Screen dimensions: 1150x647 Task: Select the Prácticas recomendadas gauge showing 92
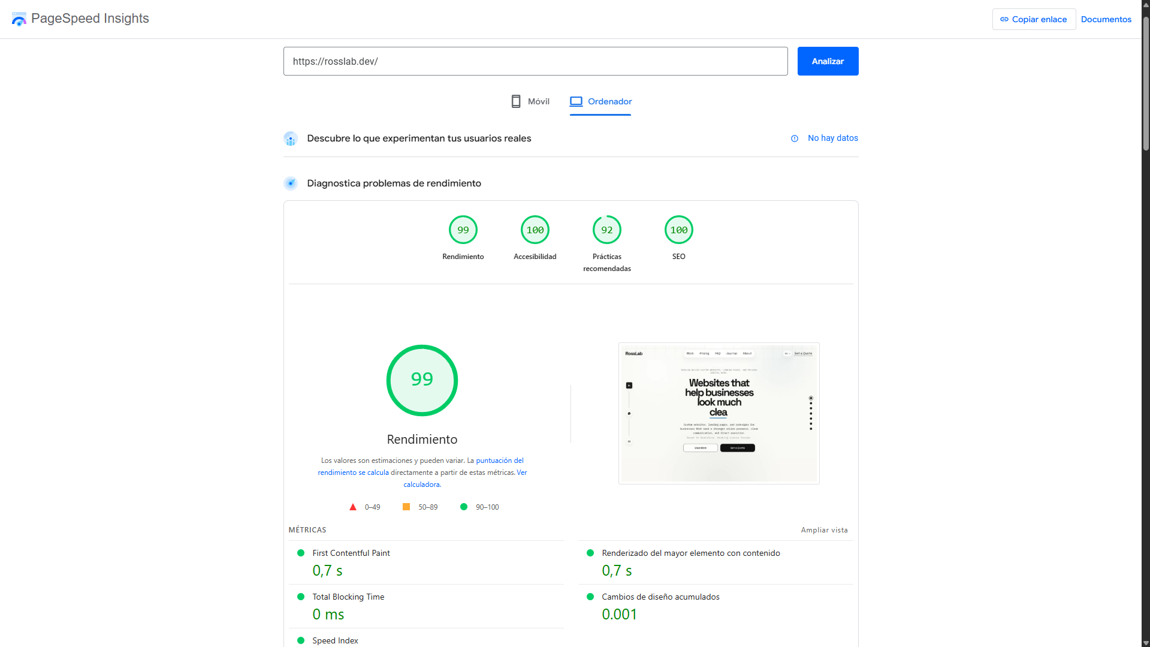click(606, 230)
